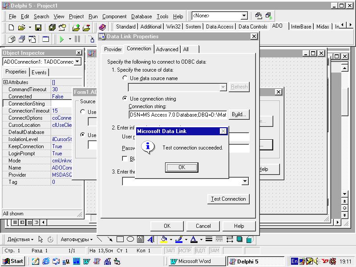Screen dimensions: 356x267
Task: Open the dropdown arrow next to Open icon
Action: (x=30, y=28)
